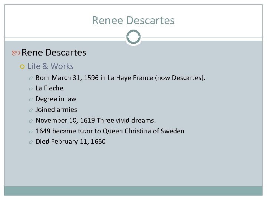Image resolution: width=267 pixels, height=200 pixels.
Task: Click the yellow ring bullet beside Life & Works
Action: coord(22,67)
